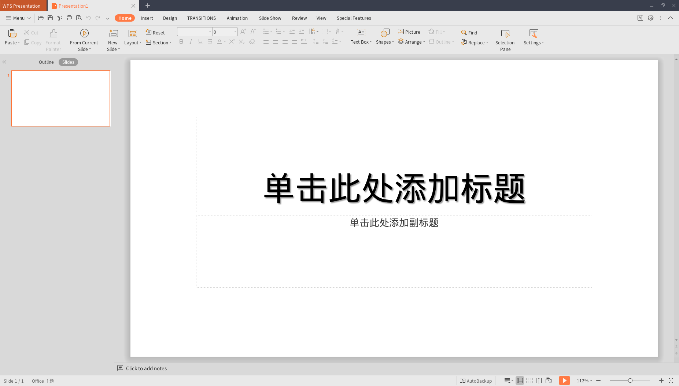Click the Print icon in quick toolbar
Image resolution: width=679 pixels, height=386 pixels.
[x=69, y=18]
